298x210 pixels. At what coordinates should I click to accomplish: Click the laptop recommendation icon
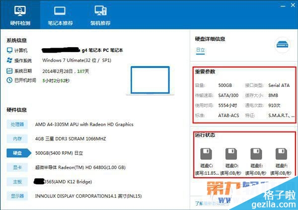pos(60,11)
